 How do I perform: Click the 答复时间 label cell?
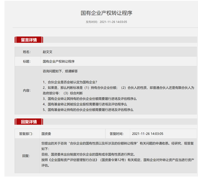(118, 134)
